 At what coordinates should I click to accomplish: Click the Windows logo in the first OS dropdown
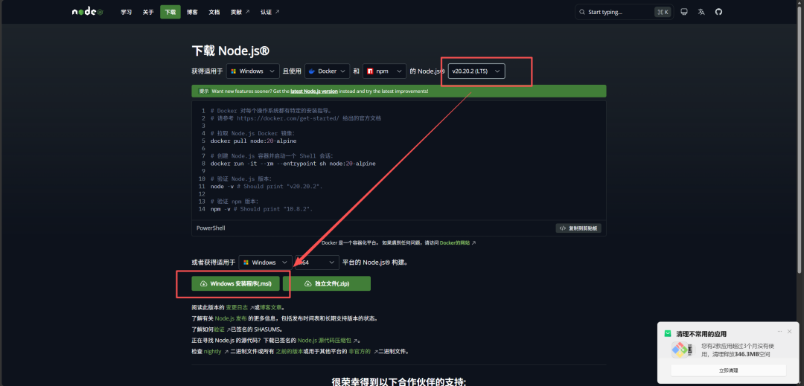pos(233,71)
